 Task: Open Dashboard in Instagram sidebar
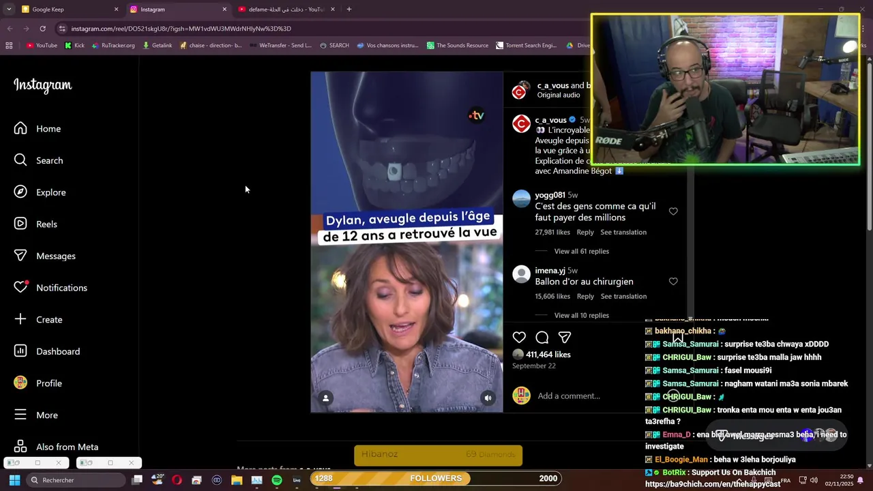(x=47, y=351)
